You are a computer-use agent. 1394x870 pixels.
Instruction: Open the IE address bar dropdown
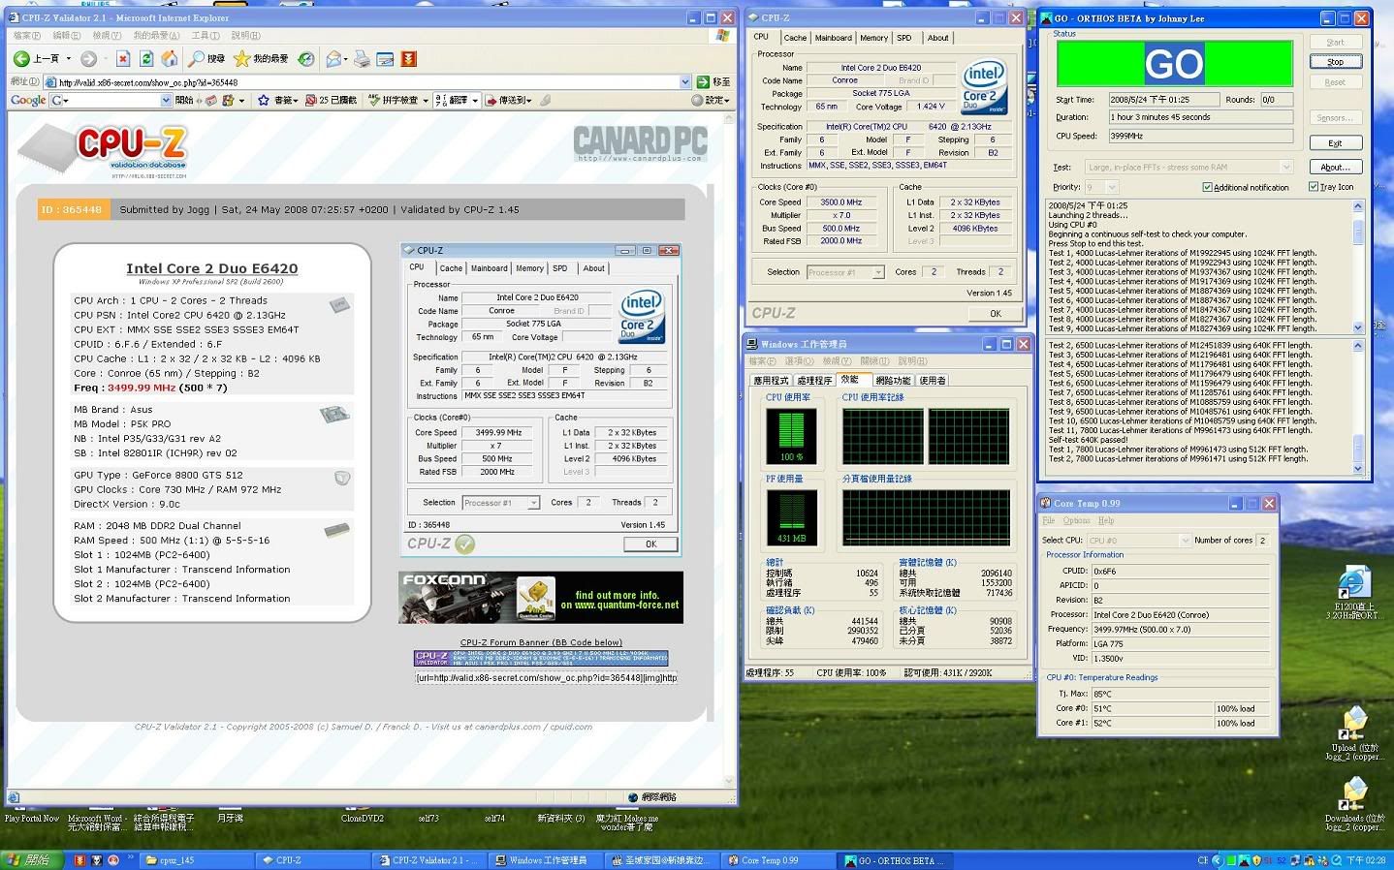(x=686, y=81)
